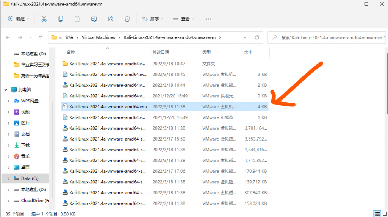This screenshot has width=388, height=217.
Task: Switch to details view in status bar
Action: (377, 214)
